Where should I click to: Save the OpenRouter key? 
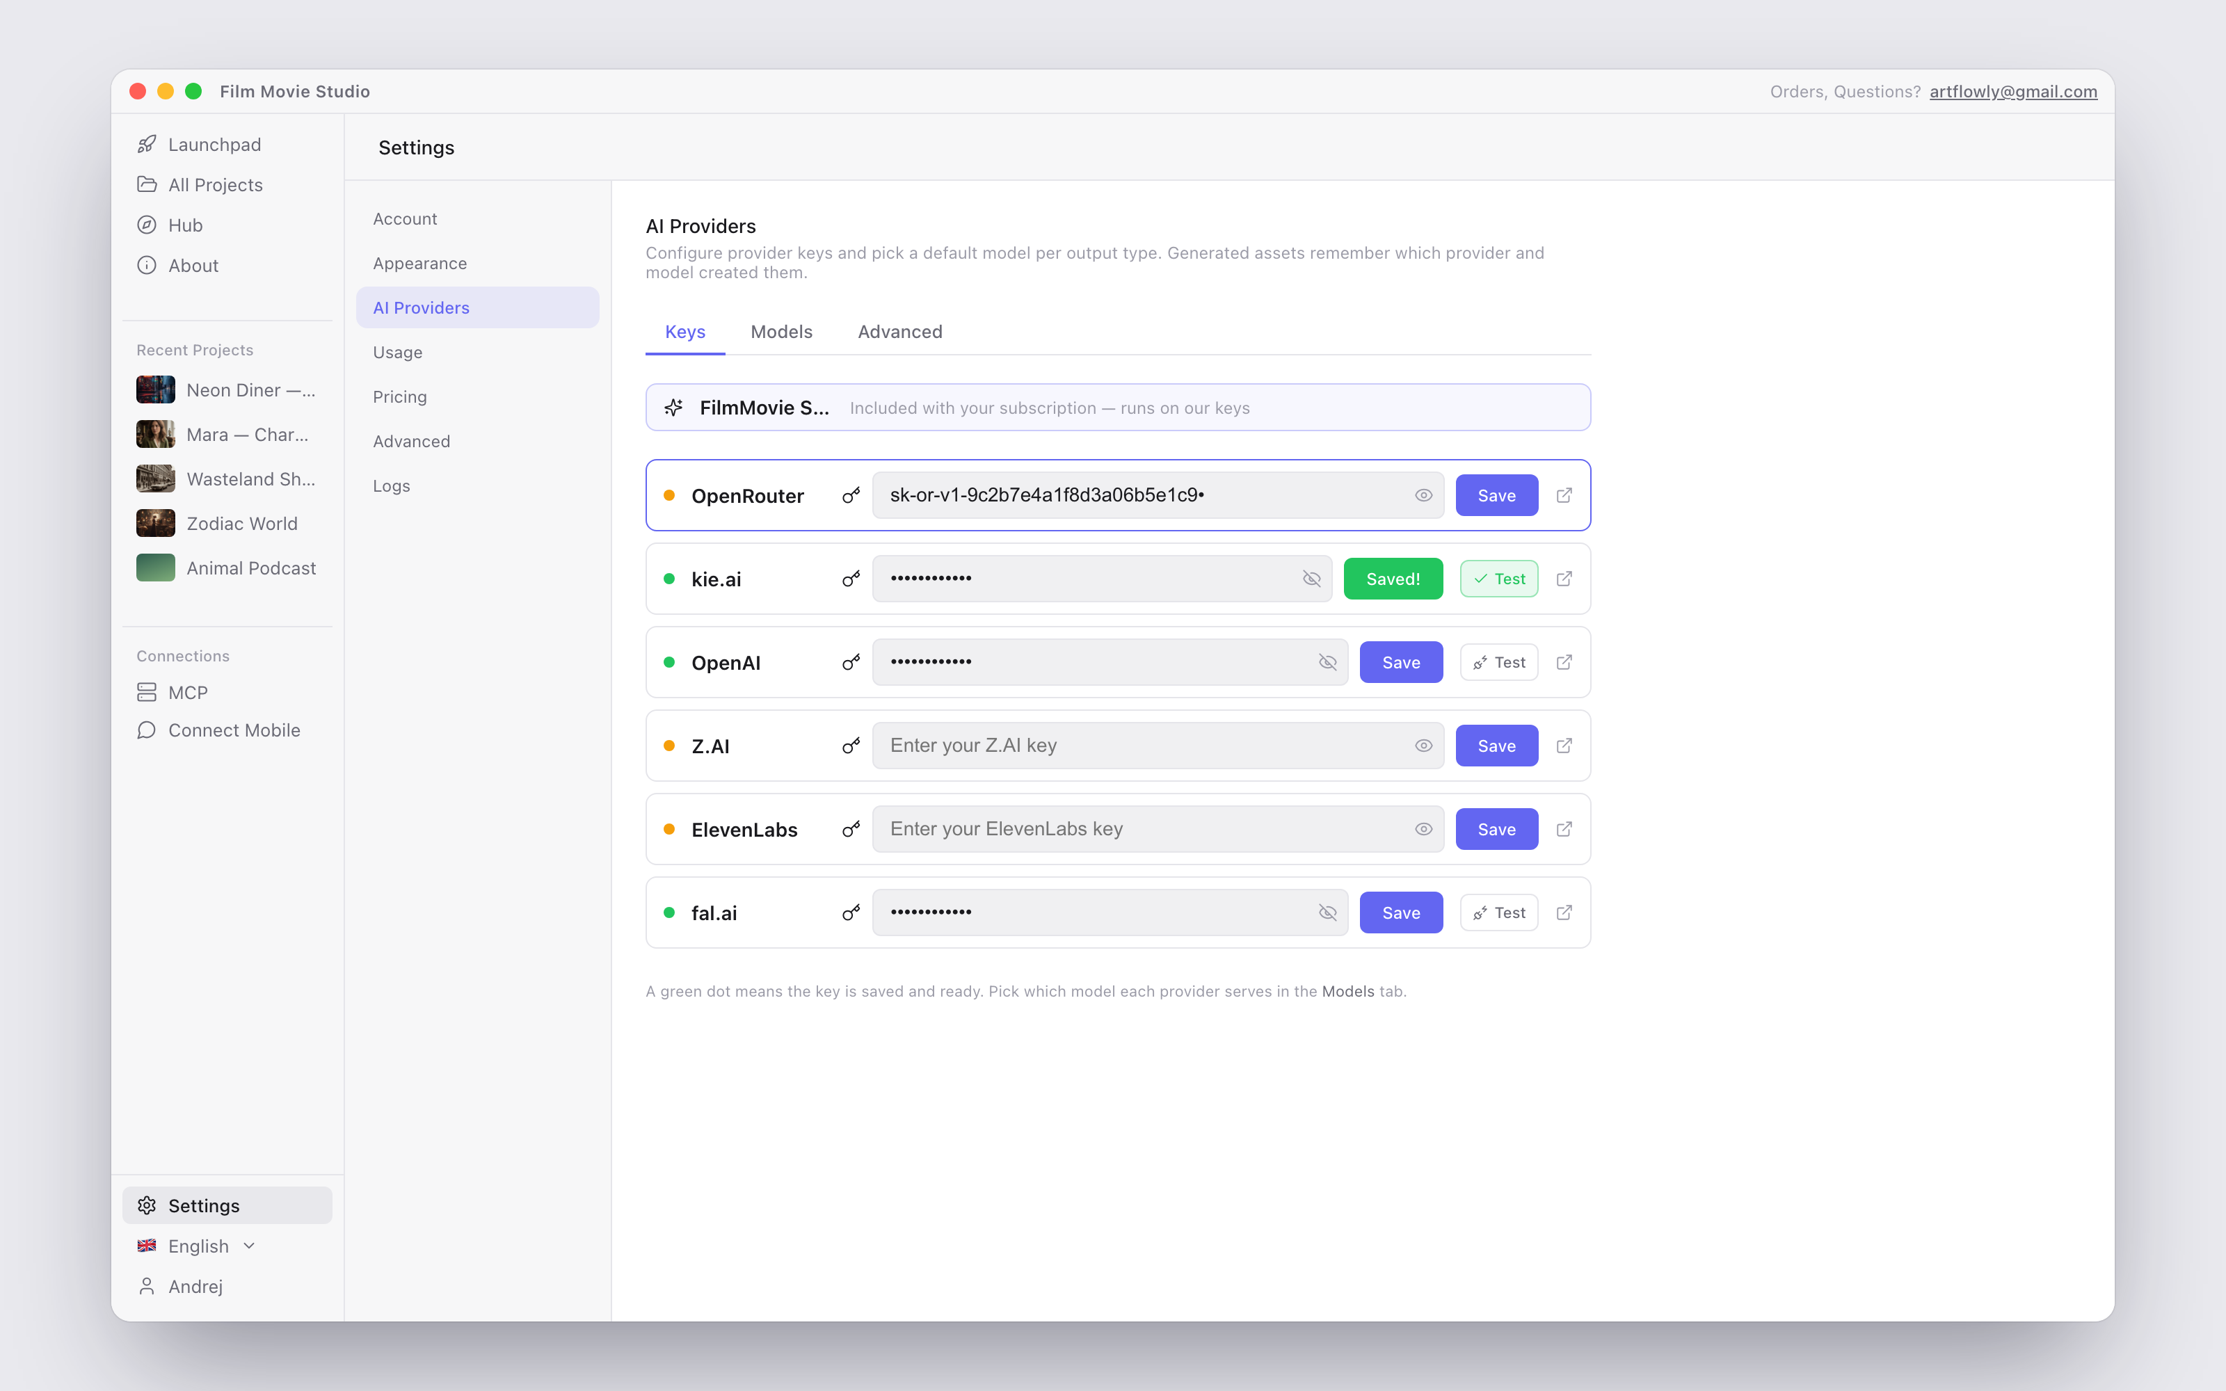point(1496,495)
